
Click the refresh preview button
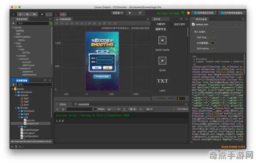140,13
